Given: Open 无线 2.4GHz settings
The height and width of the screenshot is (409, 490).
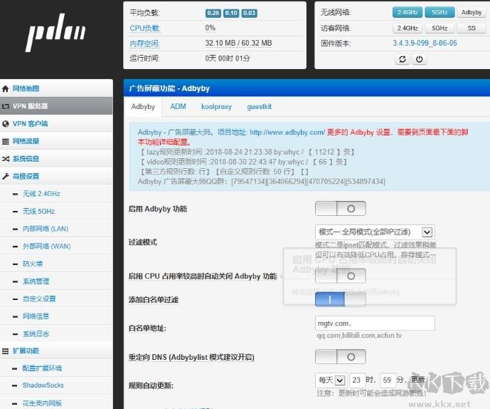Looking at the screenshot, I should (x=41, y=194).
